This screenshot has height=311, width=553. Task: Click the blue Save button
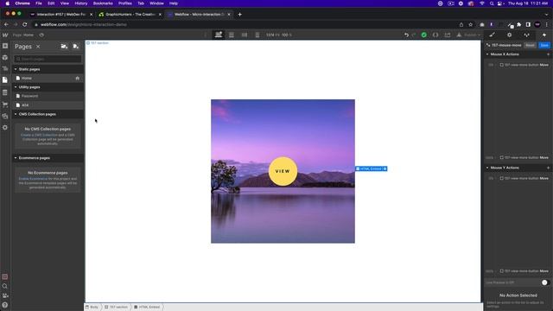(x=544, y=45)
